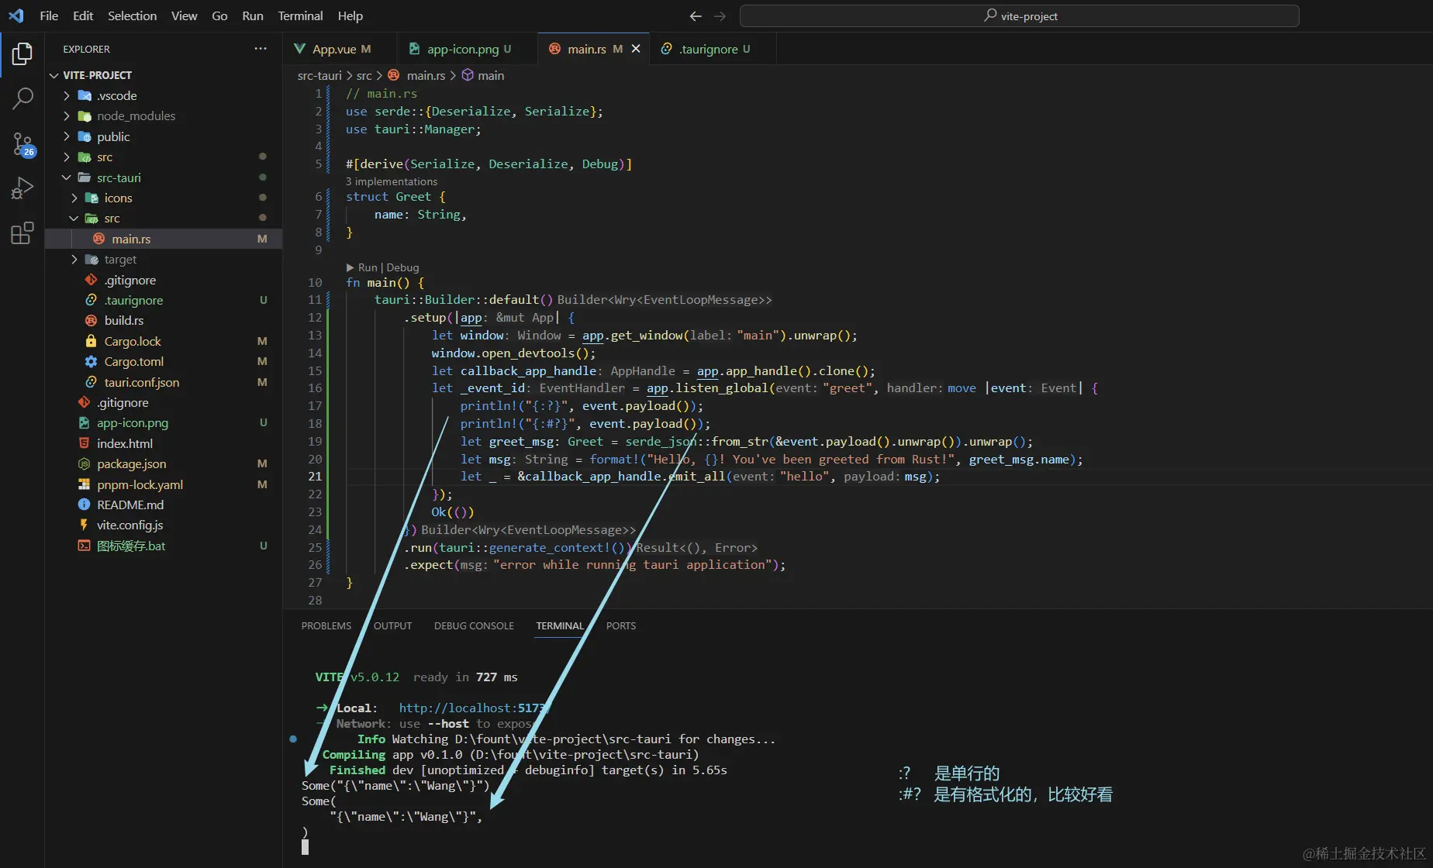The width and height of the screenshot is (1433, 868).
Task: Open the Selection menu
Action: 132,15
